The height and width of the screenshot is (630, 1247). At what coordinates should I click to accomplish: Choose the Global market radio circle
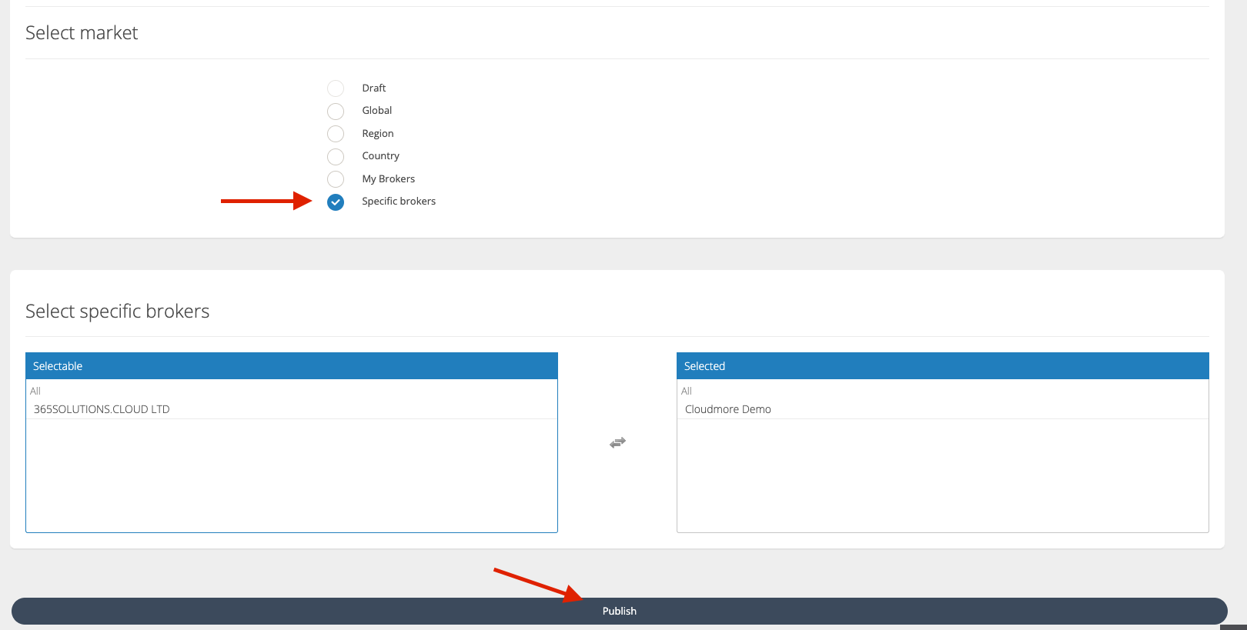(336, 111)
